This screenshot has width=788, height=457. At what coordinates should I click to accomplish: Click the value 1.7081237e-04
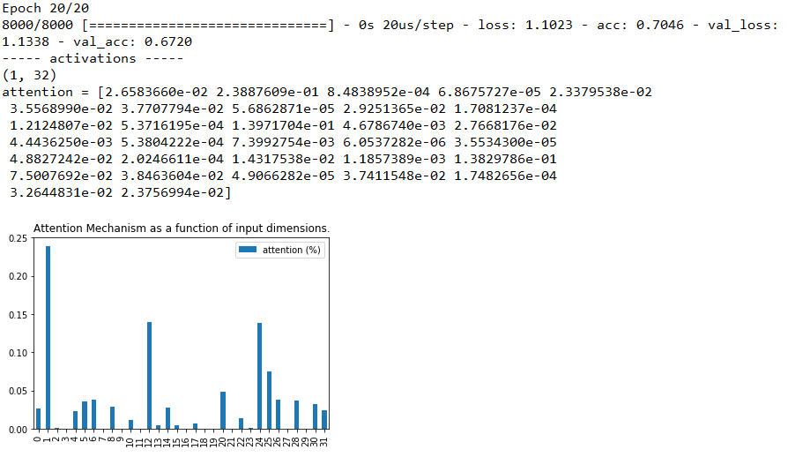(x=506, y=109)
